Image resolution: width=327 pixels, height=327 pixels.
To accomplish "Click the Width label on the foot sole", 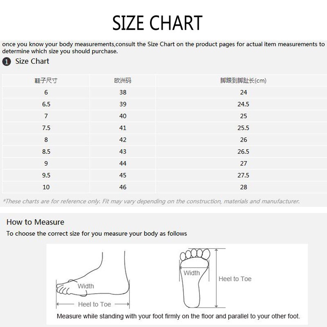I will [192, 273].
